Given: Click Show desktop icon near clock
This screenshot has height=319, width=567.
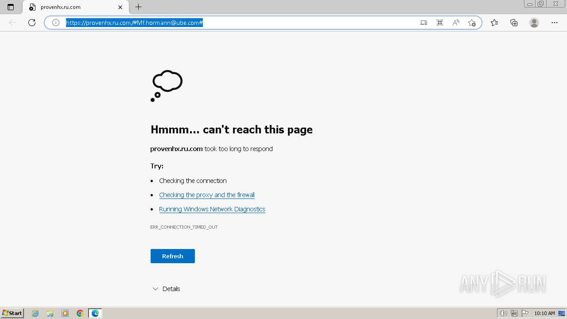Looking at the screenshot, I should pyautogui.click(x=562, y=313).
